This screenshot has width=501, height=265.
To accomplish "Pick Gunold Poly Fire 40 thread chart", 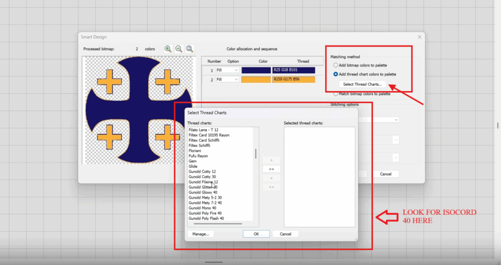I will (x=205, y=213).
